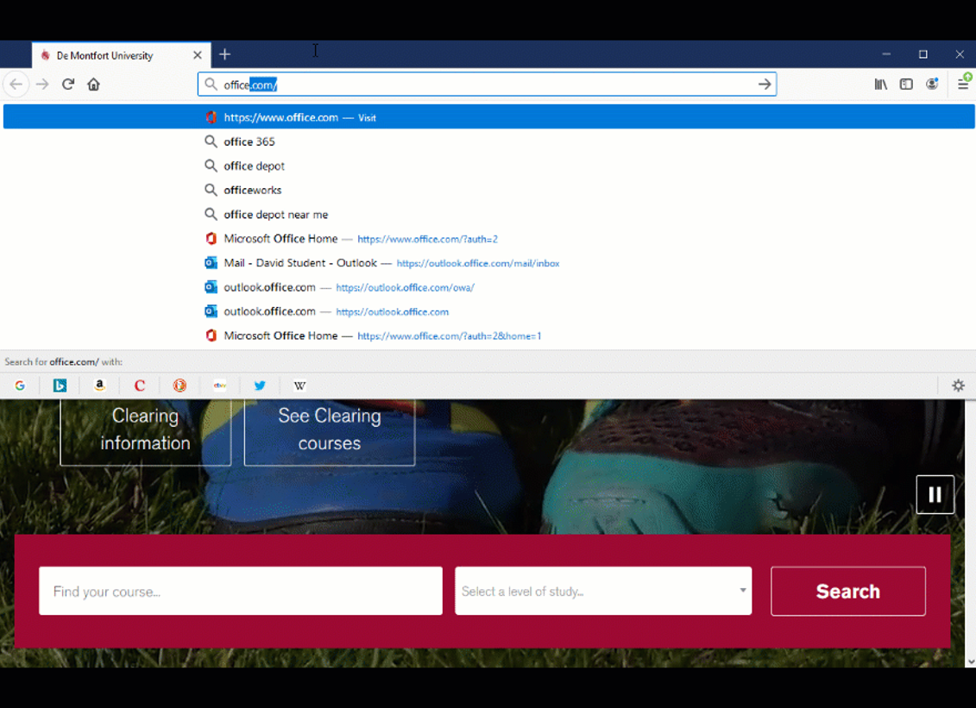Open Mail - David Student - Outlook entry

coord(488,262)
